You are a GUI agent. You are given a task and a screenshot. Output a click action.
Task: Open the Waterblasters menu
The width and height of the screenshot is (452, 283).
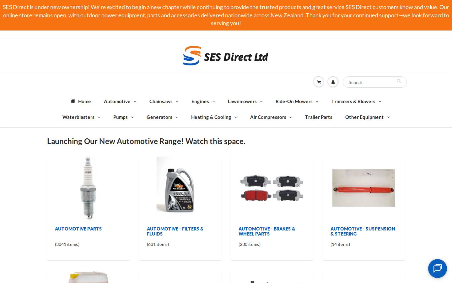[78, 117]
